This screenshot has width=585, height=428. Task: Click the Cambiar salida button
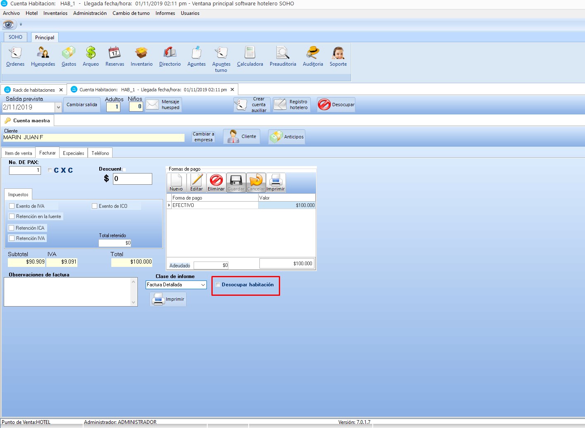(82, 105)
